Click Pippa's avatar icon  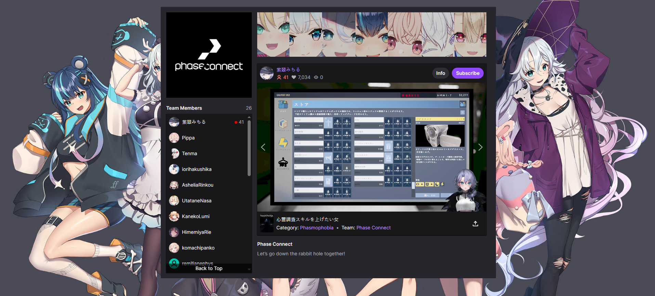click(x=174, y=138)
